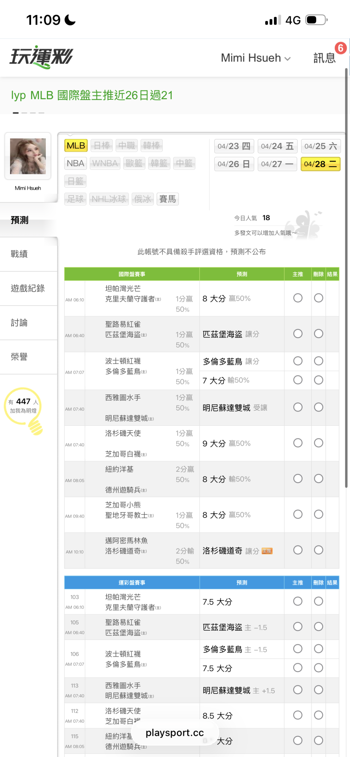Choose the 04/27 一 date button
Image resolution: width=350 pixels, height=757 pixels.
point(277,164)
